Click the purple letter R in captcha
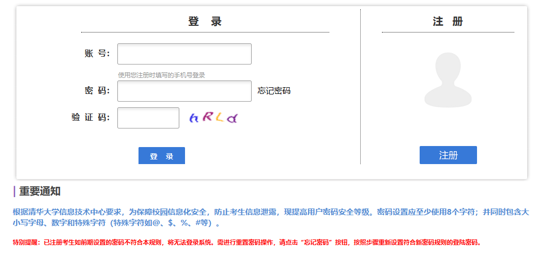Screen dimensions: 538x258 pyautogui.click(x=207, y=117)
